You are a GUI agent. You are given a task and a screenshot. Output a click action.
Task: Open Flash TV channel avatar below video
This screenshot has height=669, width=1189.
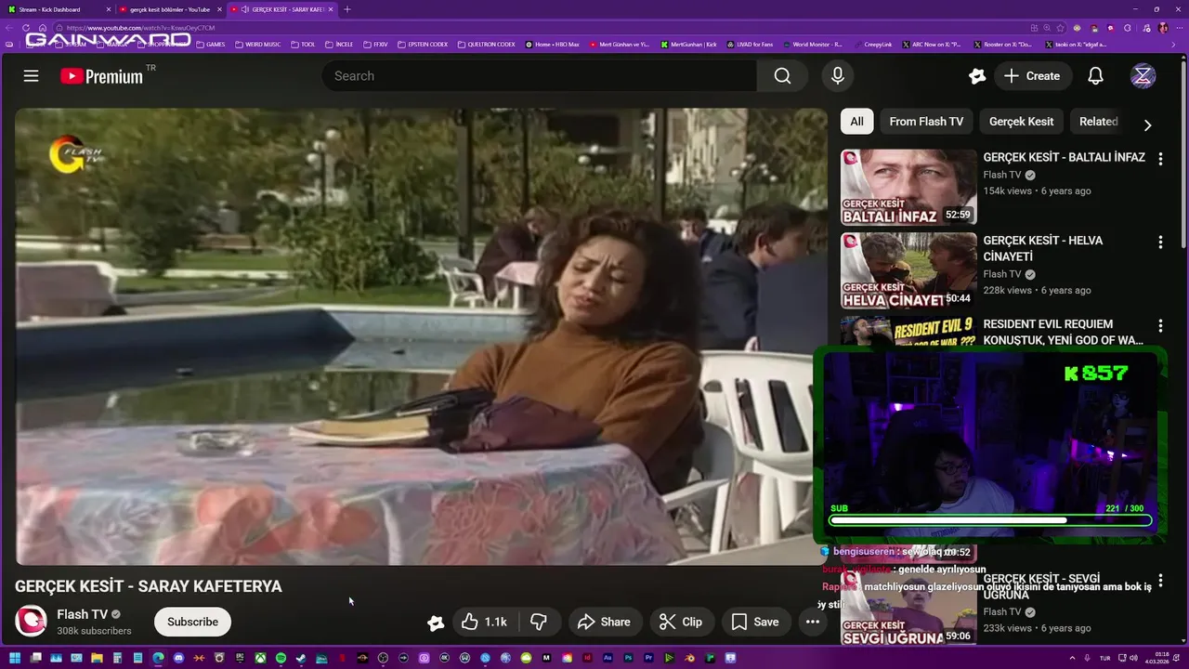(31, 622)
